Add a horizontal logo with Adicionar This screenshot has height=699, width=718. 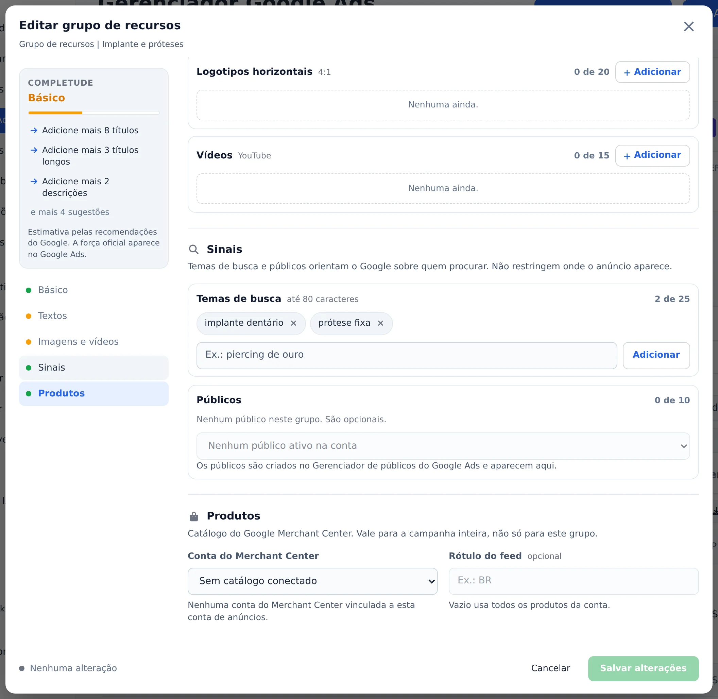[x=652, y=72]
